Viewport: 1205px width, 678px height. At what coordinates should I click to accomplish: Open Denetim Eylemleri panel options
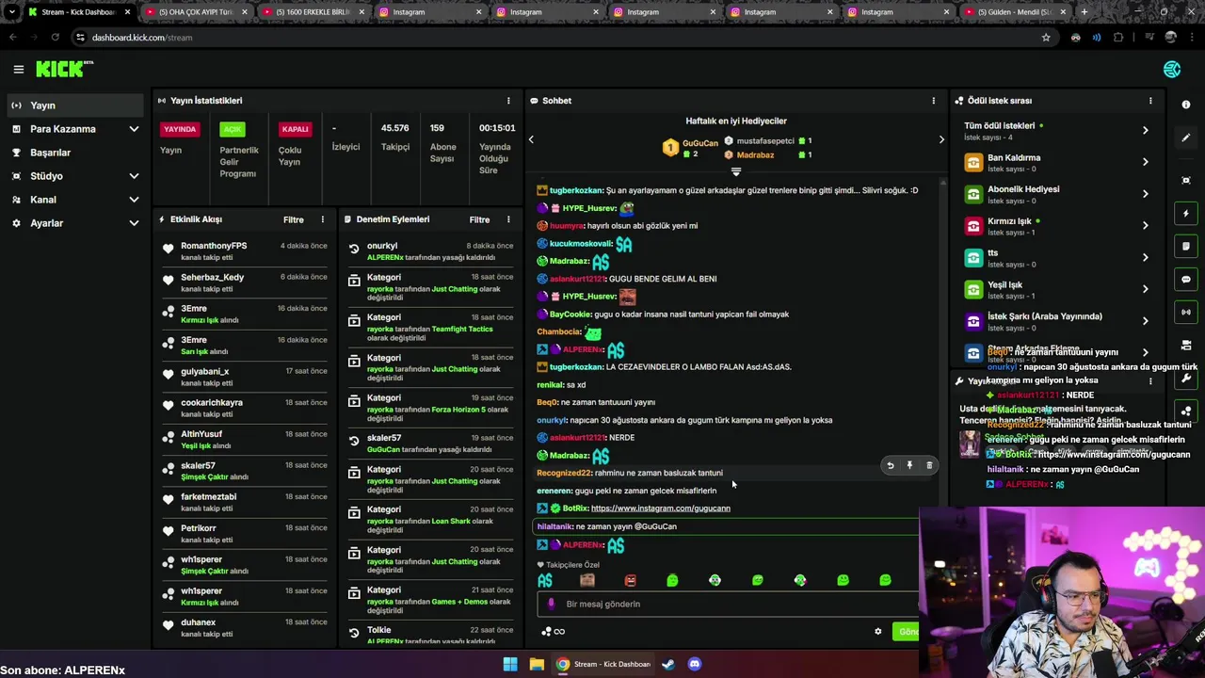508,219
